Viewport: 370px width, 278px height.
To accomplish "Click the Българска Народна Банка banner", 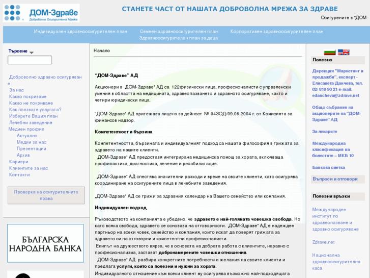I will point(45,243).
